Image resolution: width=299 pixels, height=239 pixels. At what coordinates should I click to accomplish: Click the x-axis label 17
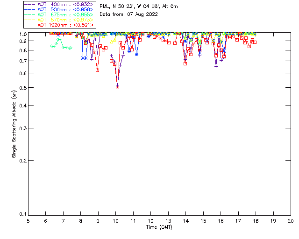pos(238,221)
